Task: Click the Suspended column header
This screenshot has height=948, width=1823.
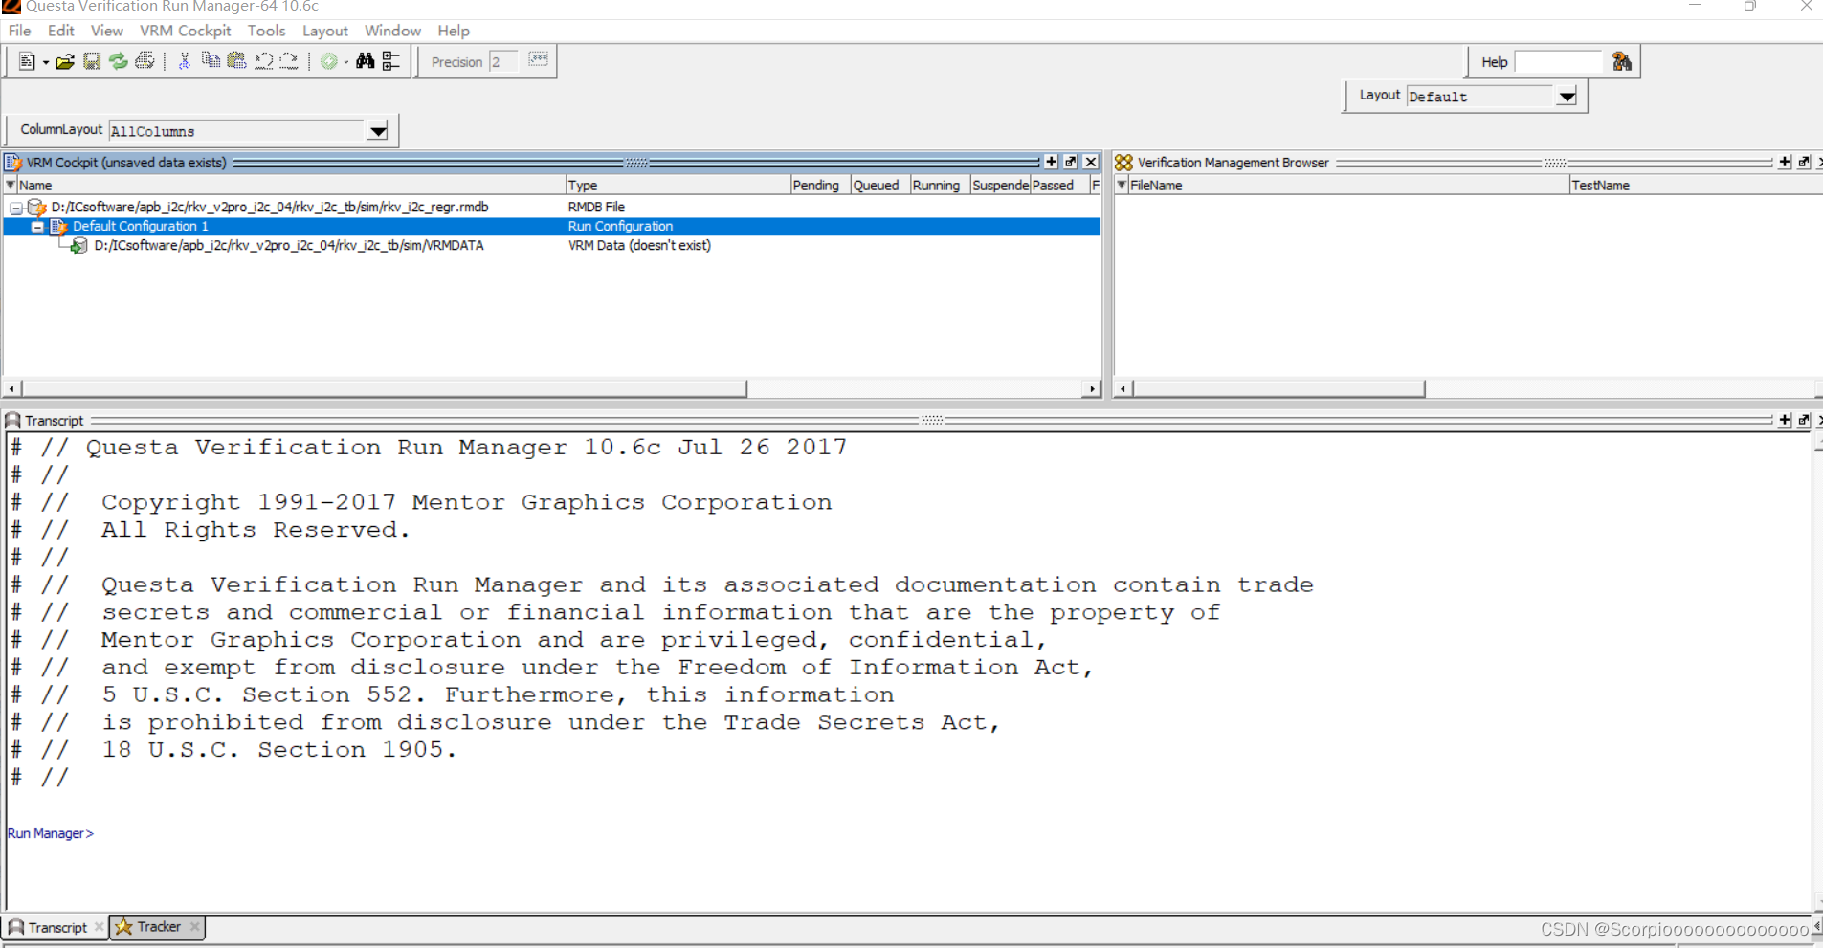Action: tap(1000, 185)
